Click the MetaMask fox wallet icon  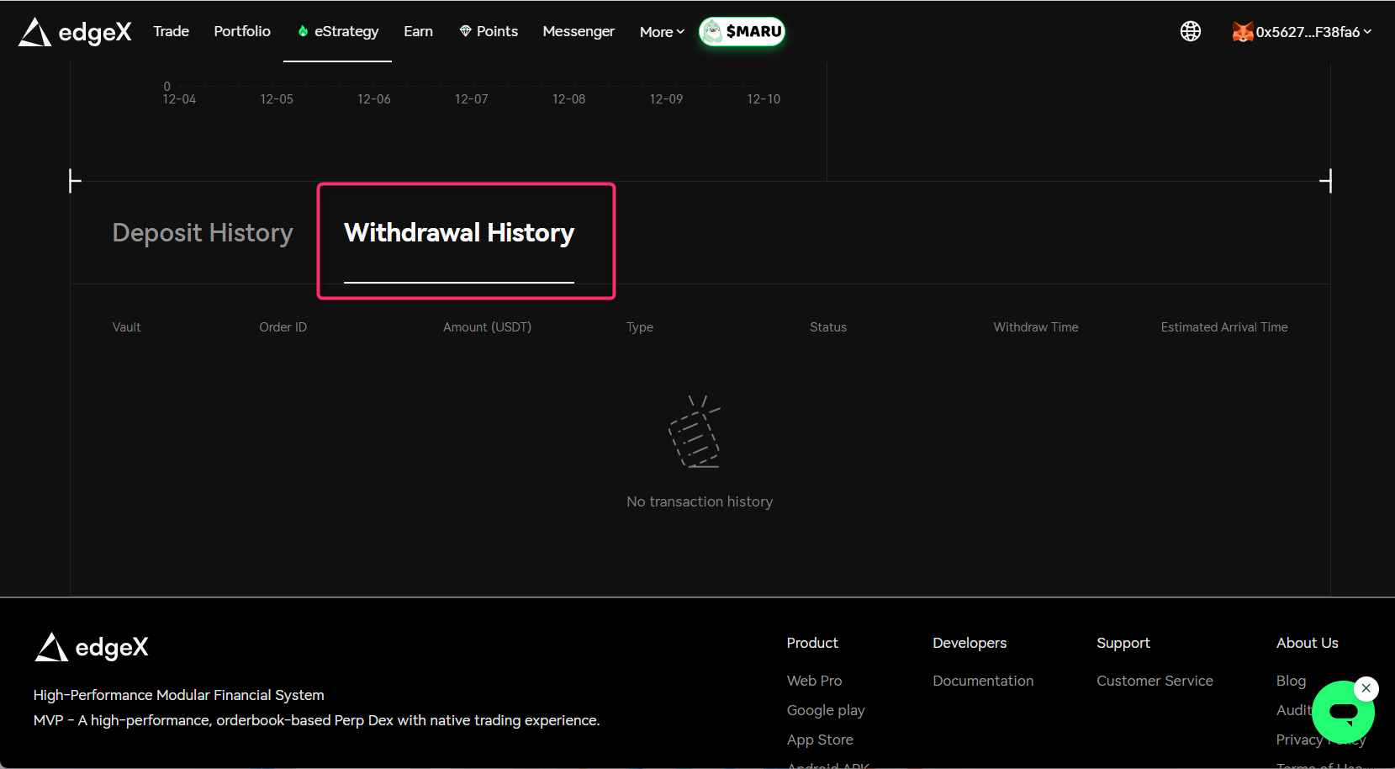(x=1242, y=32)
